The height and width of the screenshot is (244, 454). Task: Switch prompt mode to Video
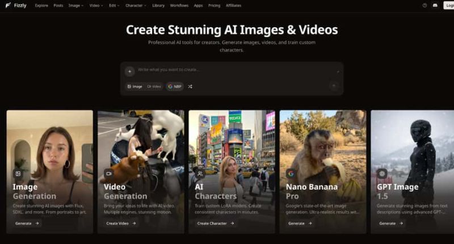click(x=154, y=86)
